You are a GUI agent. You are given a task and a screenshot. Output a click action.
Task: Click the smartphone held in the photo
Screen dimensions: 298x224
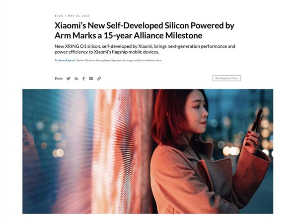pos(256,120)
